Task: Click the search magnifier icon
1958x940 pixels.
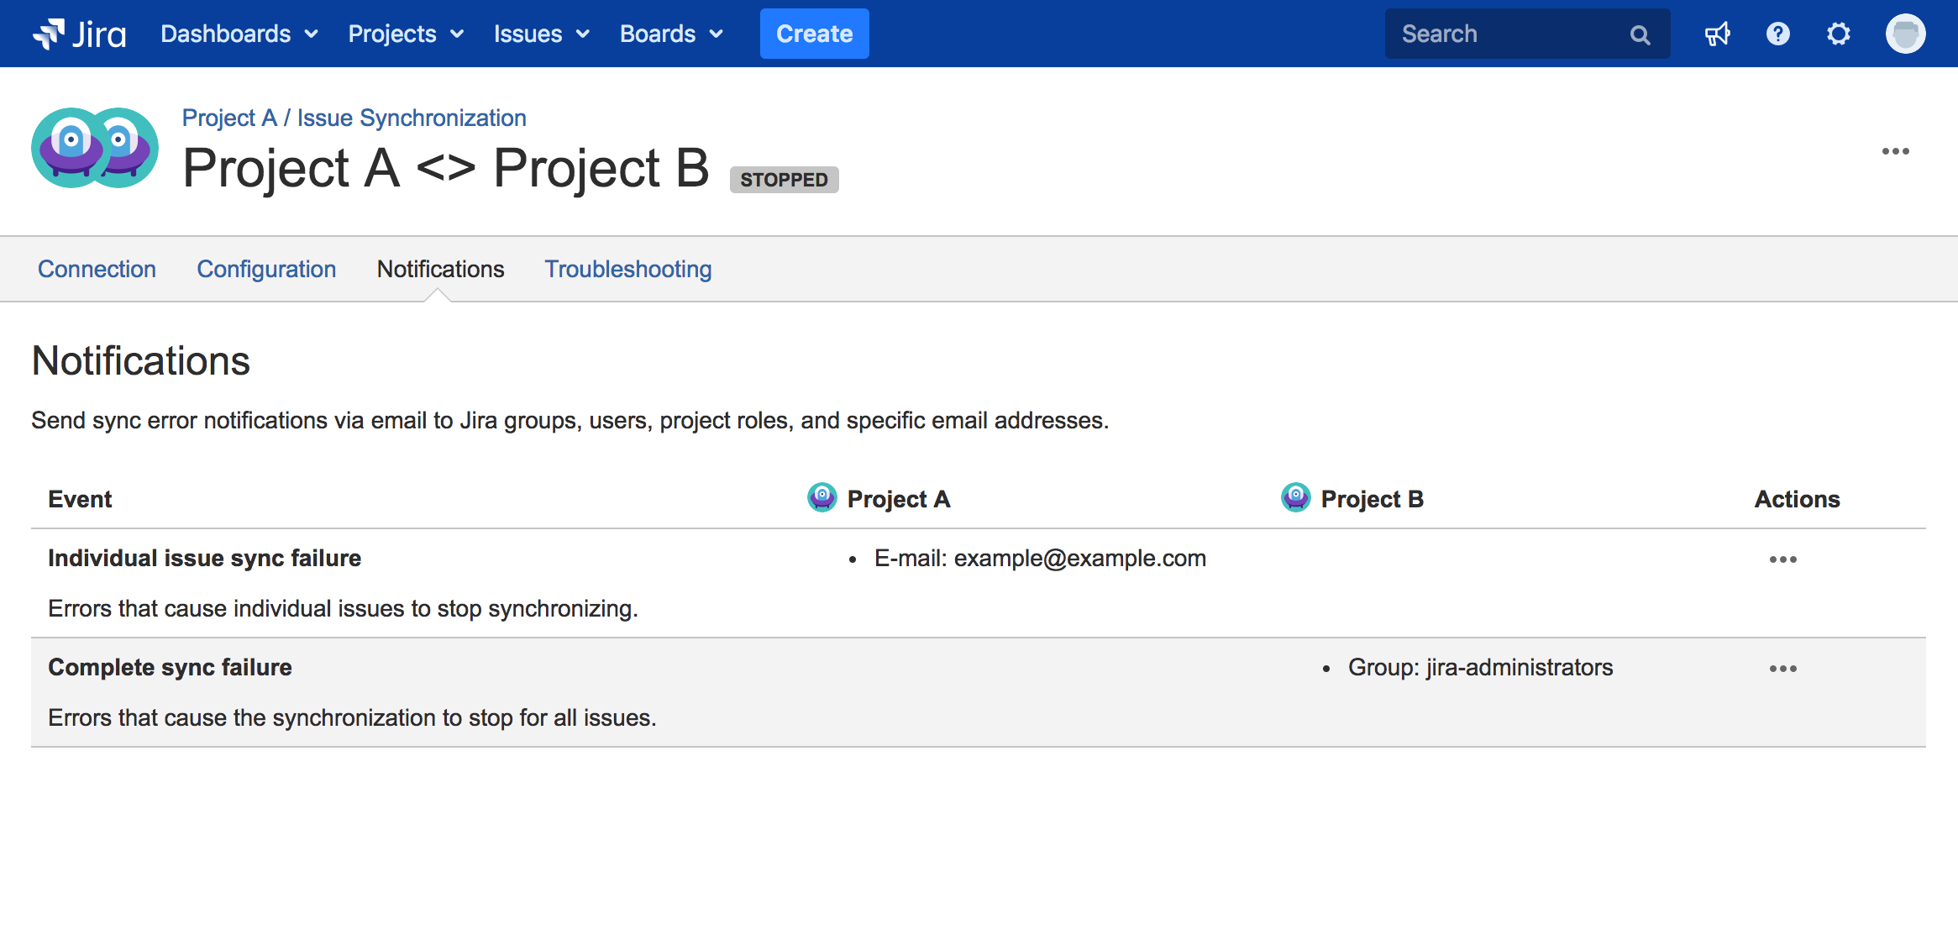Action: click(1640, 34)
